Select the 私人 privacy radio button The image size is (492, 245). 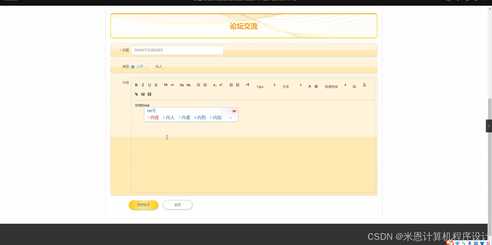[152, 66]
